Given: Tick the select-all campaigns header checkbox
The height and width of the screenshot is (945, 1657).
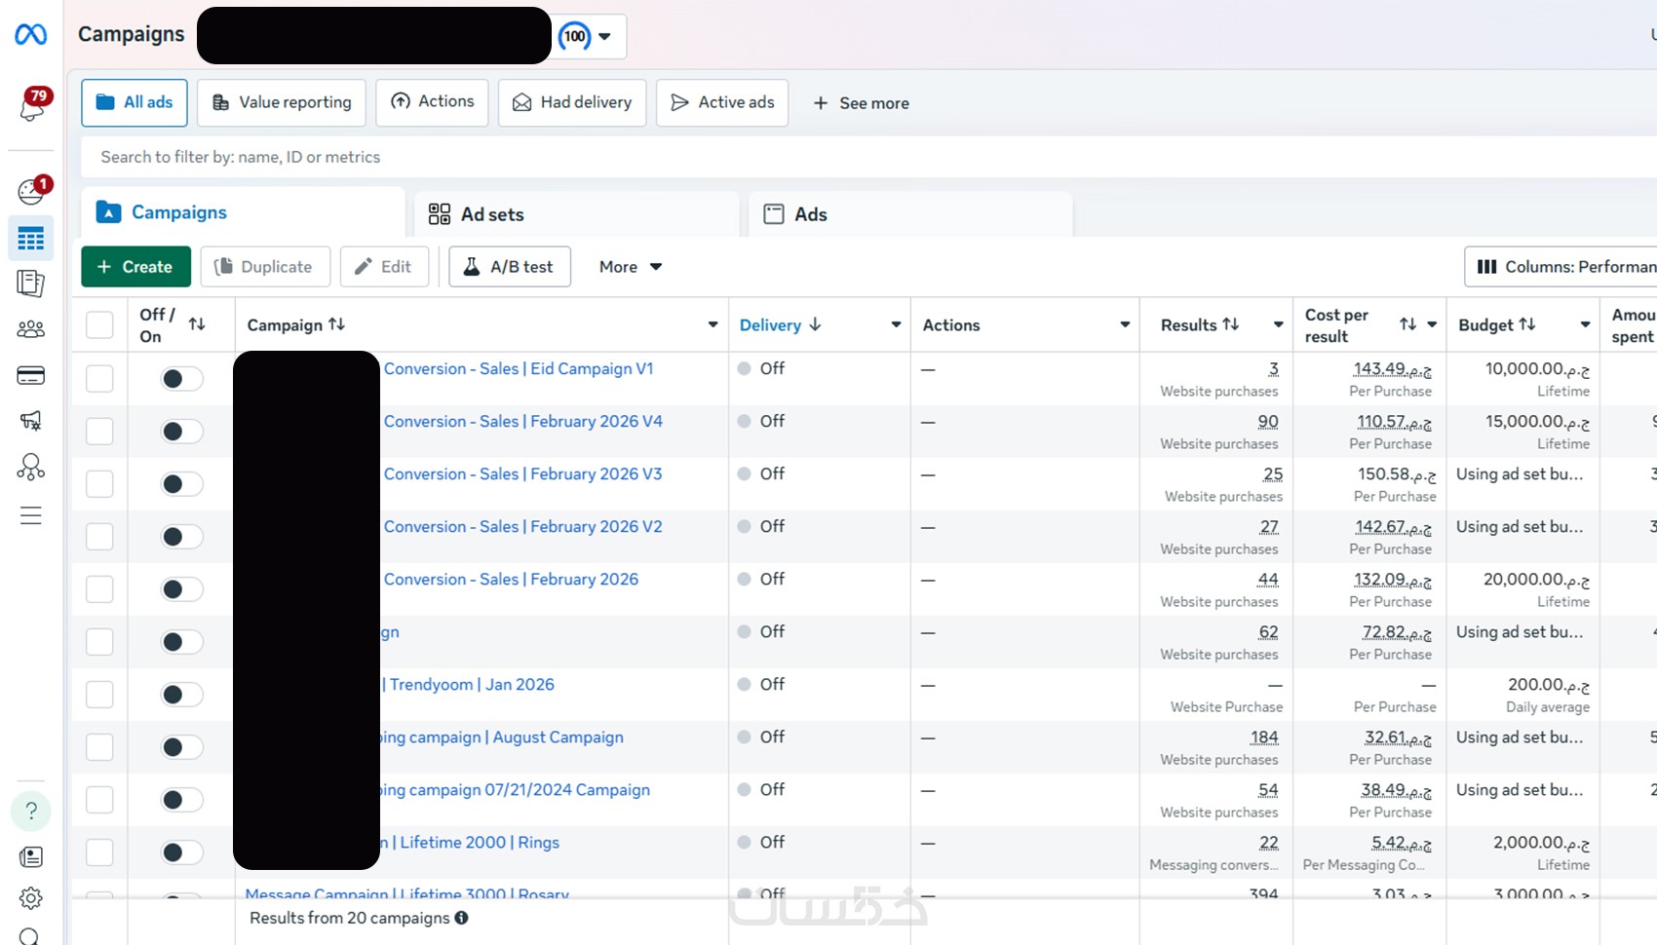Looking at the screenshot, I should pos(99,324).
